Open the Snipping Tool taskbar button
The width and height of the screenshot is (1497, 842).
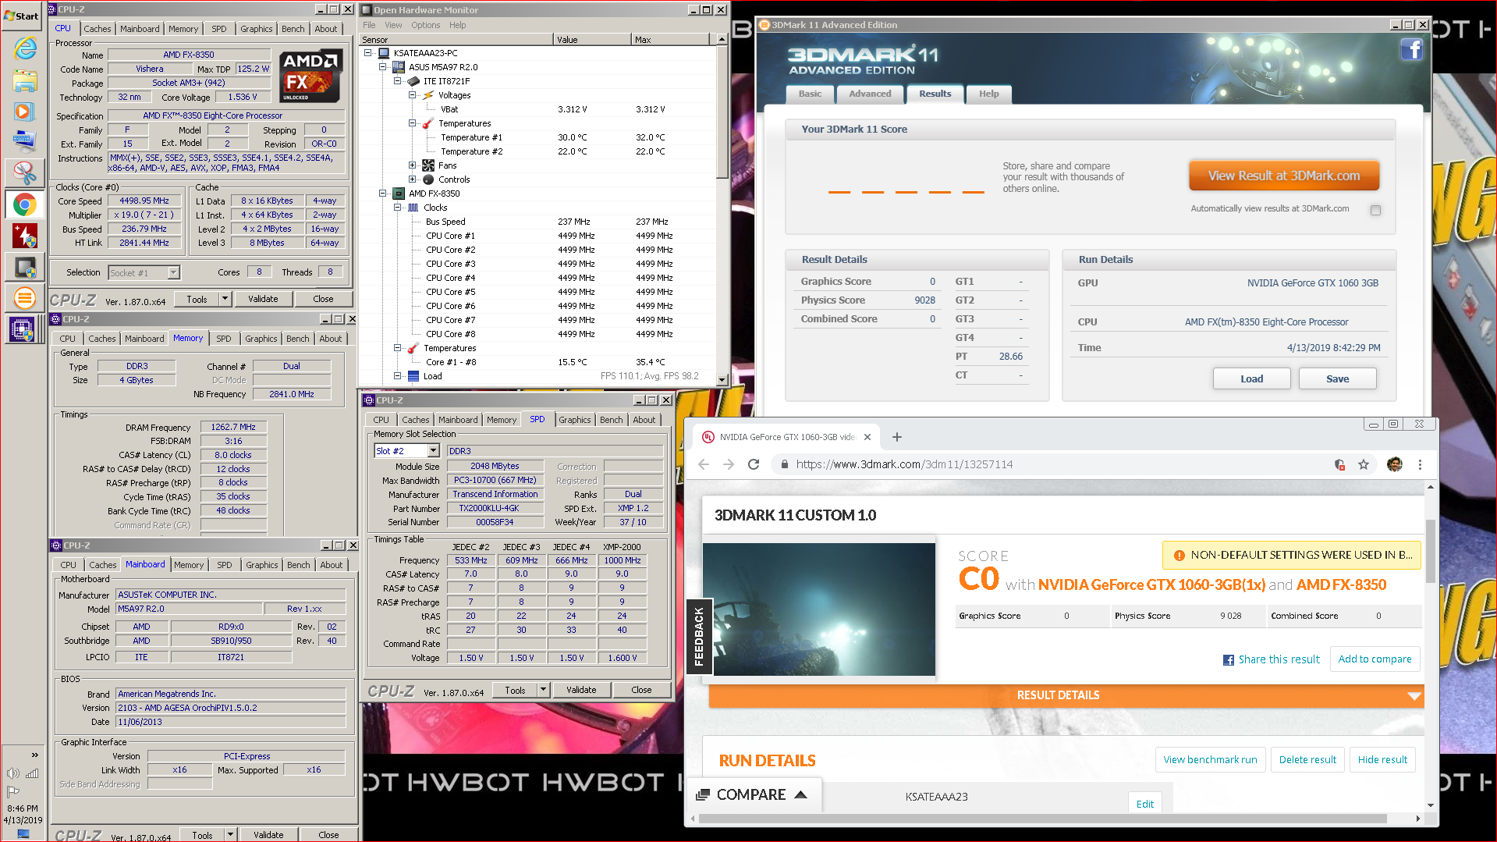[x=24, y=172]
